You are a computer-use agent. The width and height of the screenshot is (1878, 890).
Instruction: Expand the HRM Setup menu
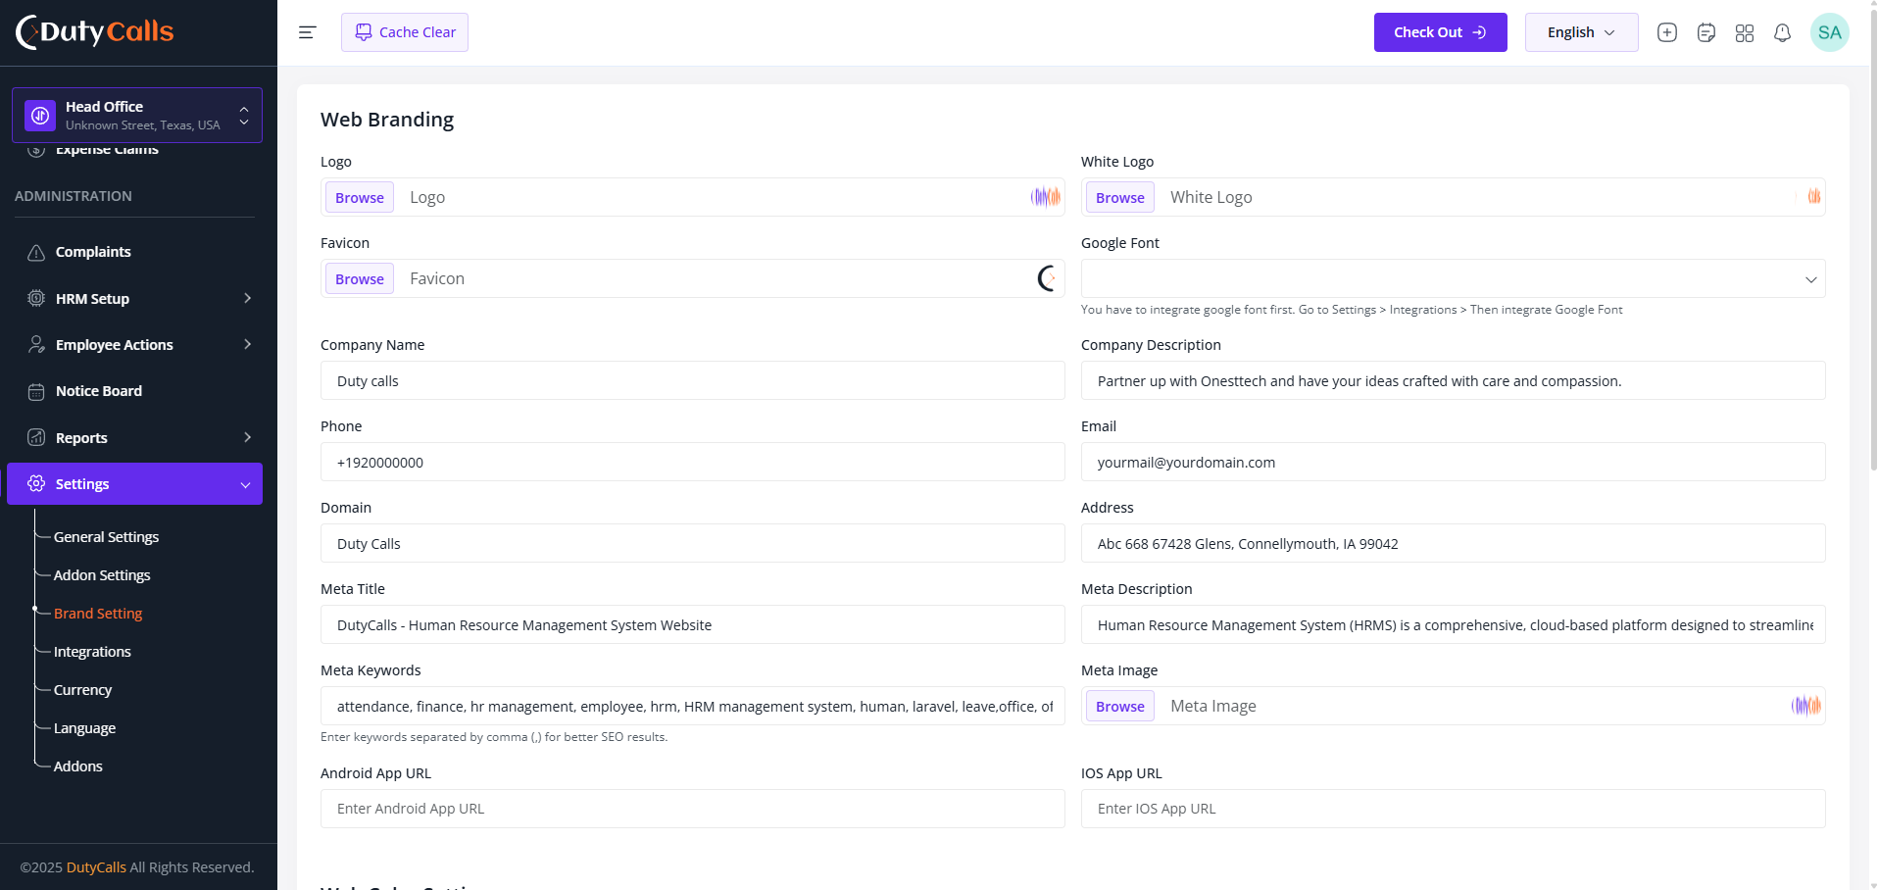point(247,299)
